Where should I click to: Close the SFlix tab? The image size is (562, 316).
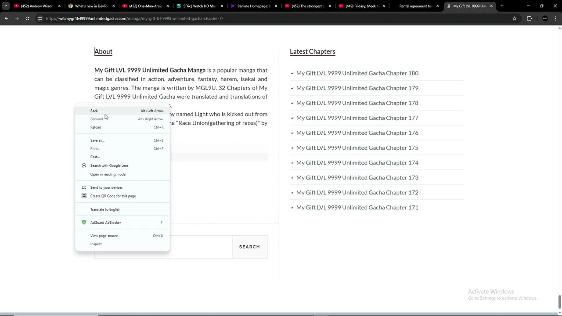pyautogui.click(x=222, y=6)
